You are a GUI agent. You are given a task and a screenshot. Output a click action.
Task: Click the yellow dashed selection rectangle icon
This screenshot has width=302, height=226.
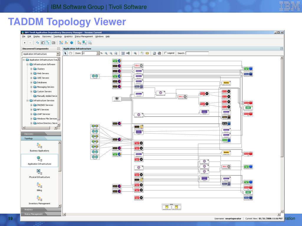tap(147, 53)
